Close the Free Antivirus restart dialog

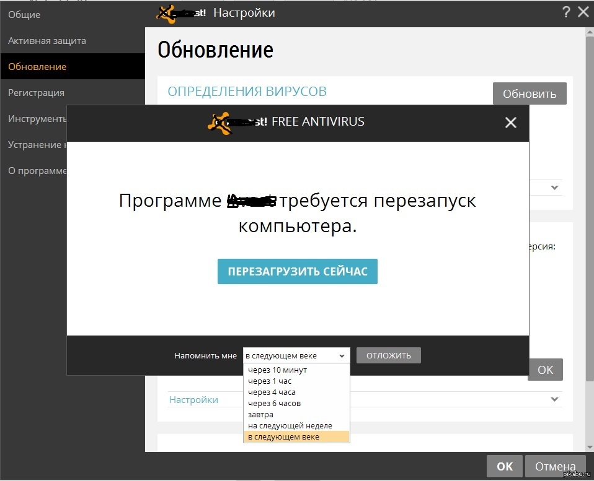tap(510, 123)
